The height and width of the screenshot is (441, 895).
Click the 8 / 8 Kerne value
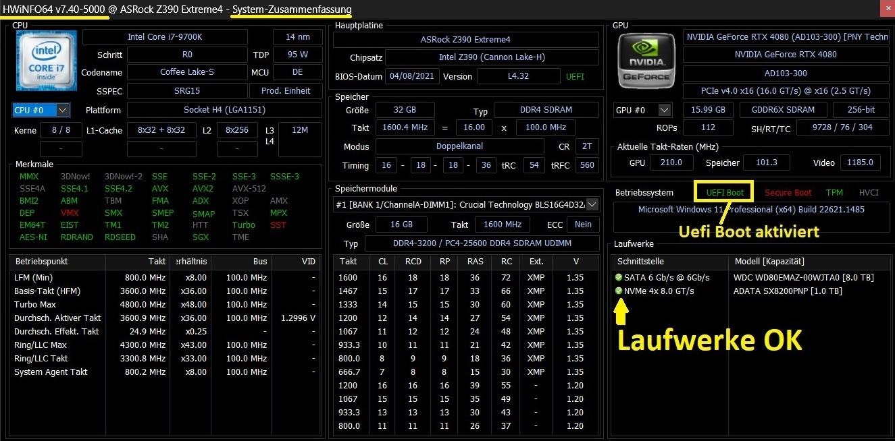click(x=61, y=130)
